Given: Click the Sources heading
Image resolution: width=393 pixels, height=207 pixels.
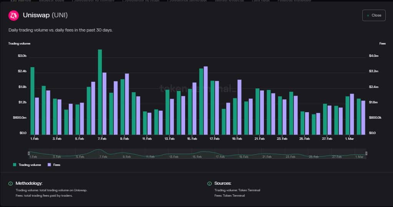Looking at the screenshot, I should pos(223,184).
